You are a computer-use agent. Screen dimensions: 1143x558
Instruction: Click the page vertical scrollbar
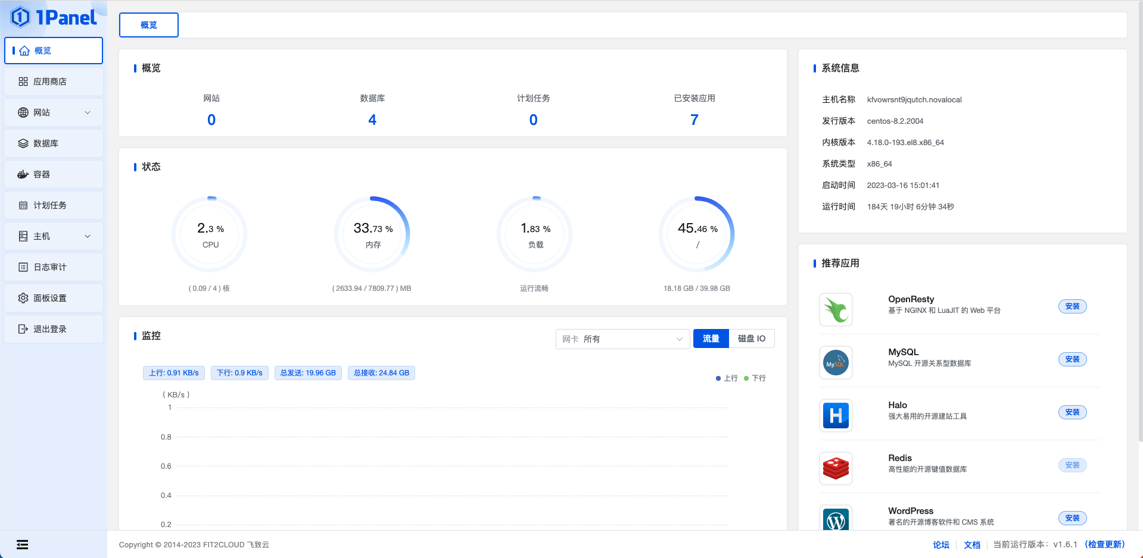tap(1140, 220)
